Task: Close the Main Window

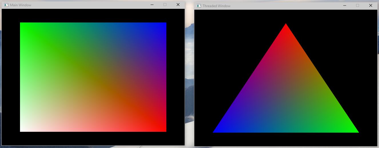Action: [178, 5]
